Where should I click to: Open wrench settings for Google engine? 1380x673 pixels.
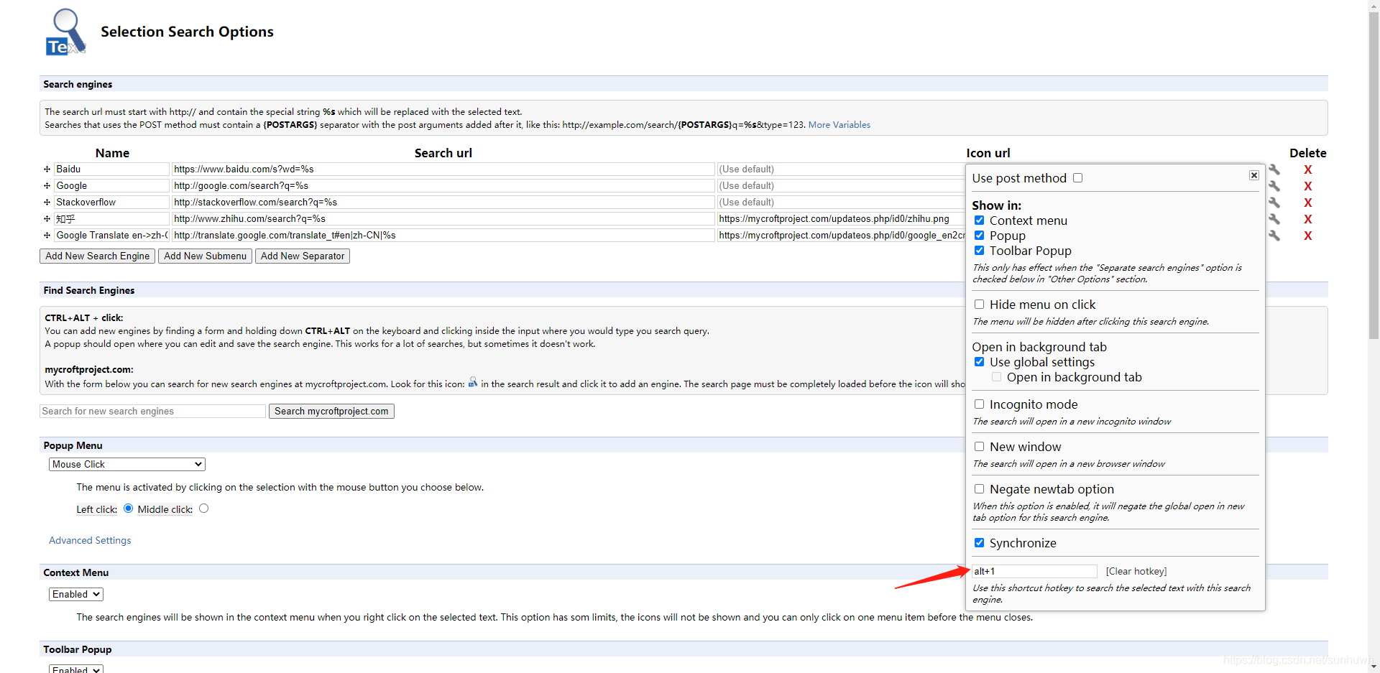pyautogui.click(x=1274, y=186)
